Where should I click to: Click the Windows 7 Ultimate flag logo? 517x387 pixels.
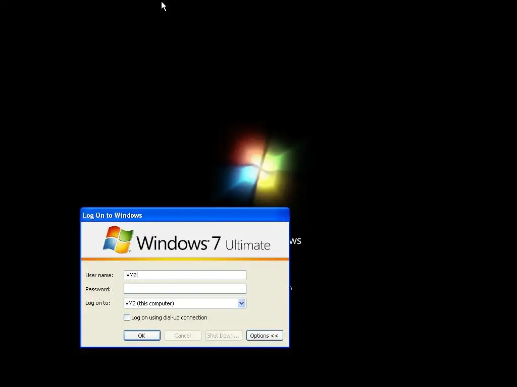[x=118, y=239]
